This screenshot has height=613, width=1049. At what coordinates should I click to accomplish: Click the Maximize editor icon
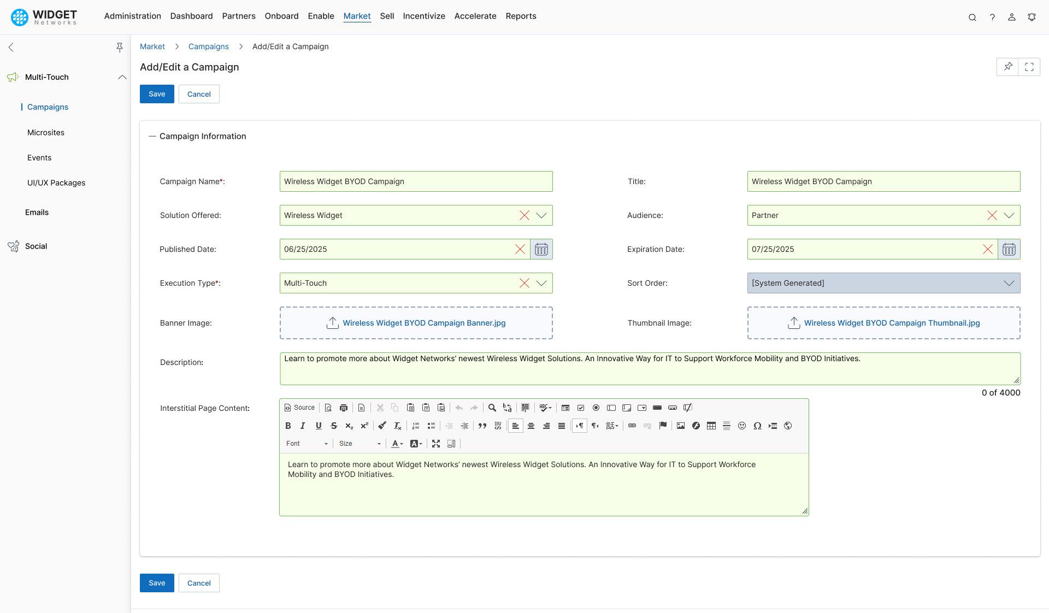tap(436, 444)
